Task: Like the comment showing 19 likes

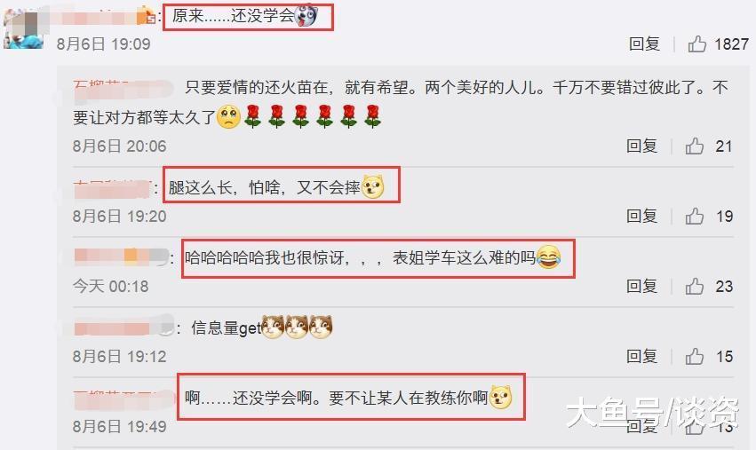Action: coord(695,217)
